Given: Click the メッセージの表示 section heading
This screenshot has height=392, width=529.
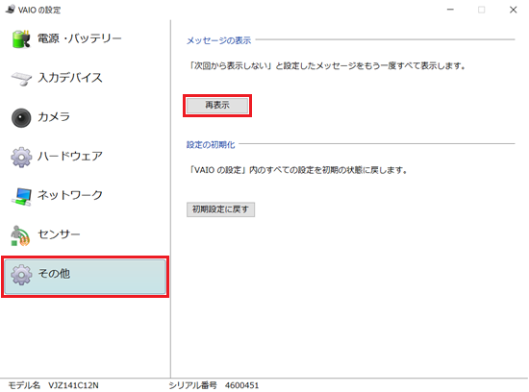Looking at the screenshot, I should pyautogui.click(x=218, y=40).
